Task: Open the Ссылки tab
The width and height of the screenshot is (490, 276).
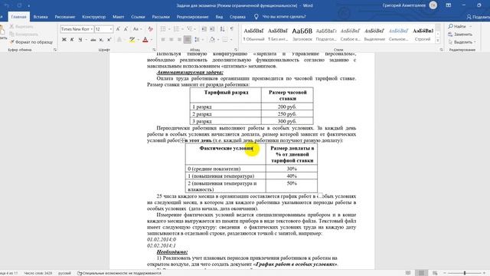Action: (138, 17)
